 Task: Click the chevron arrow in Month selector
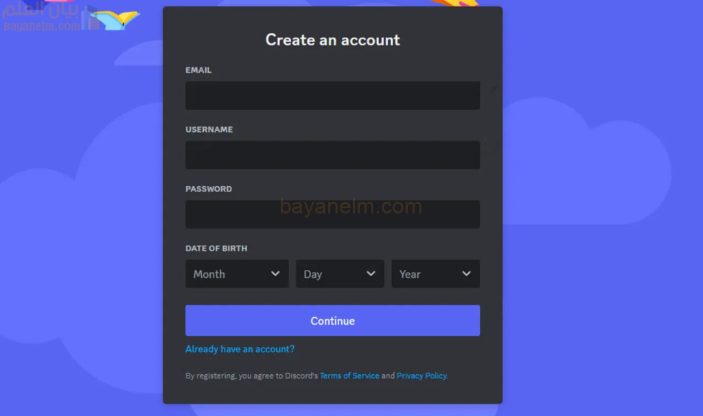(x=275, y=273)
